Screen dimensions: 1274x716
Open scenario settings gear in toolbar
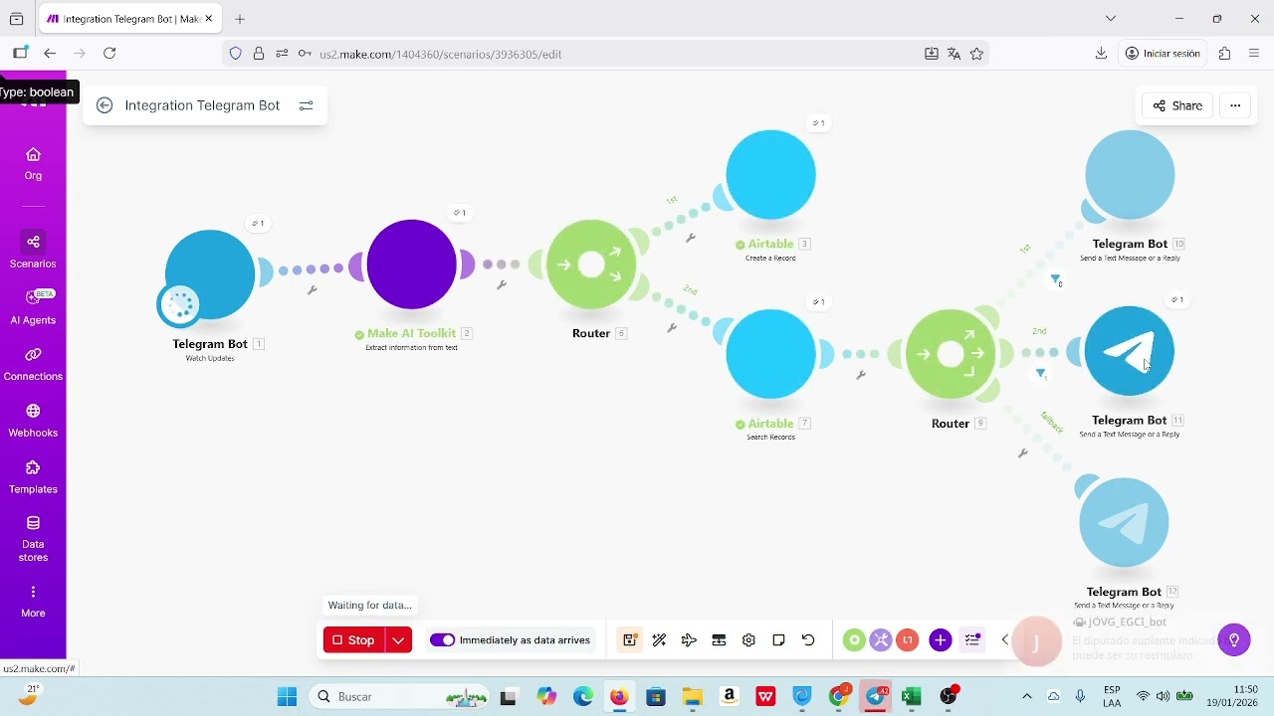pos(748,640)
